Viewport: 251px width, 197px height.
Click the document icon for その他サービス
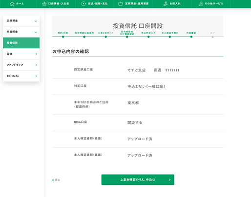pos(201,4)
